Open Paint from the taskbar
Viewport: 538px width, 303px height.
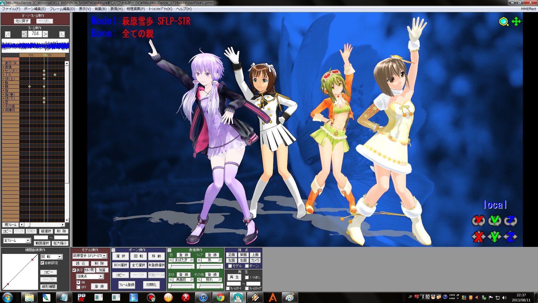290,297
